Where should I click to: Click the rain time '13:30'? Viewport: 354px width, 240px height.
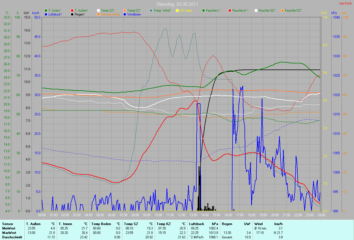coord(227,233)
